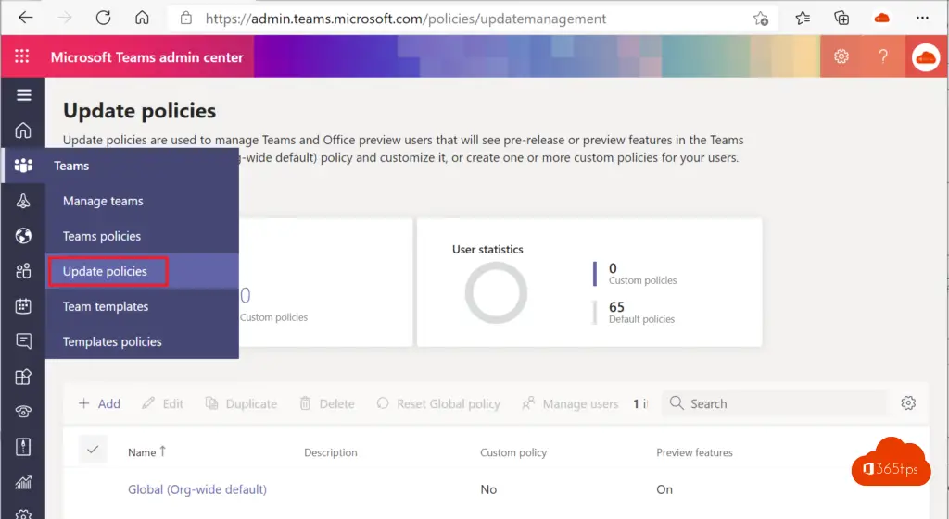Open the Help question mark icon

tap(883, 57)
